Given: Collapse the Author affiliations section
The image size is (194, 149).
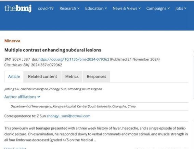Looking at the screenshot, I should [22, 97].
